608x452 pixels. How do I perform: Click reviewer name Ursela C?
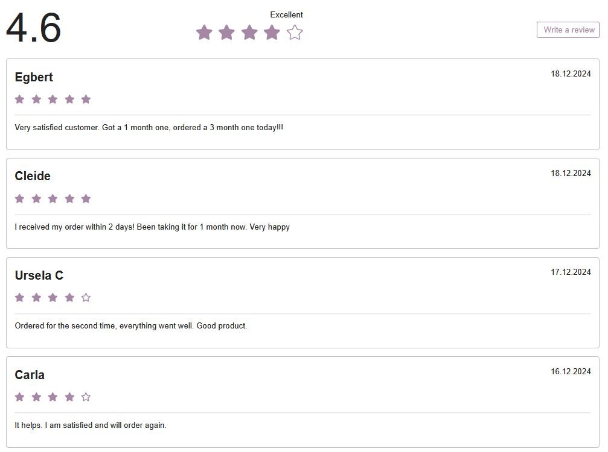pos(39,275)
